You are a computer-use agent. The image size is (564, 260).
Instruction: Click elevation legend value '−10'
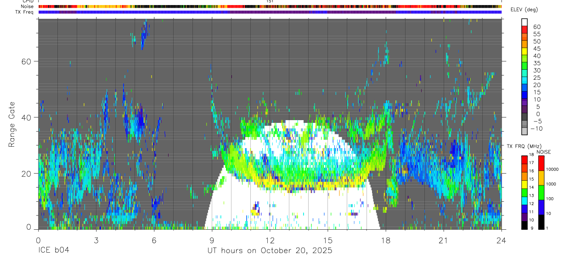pos(536,129)
